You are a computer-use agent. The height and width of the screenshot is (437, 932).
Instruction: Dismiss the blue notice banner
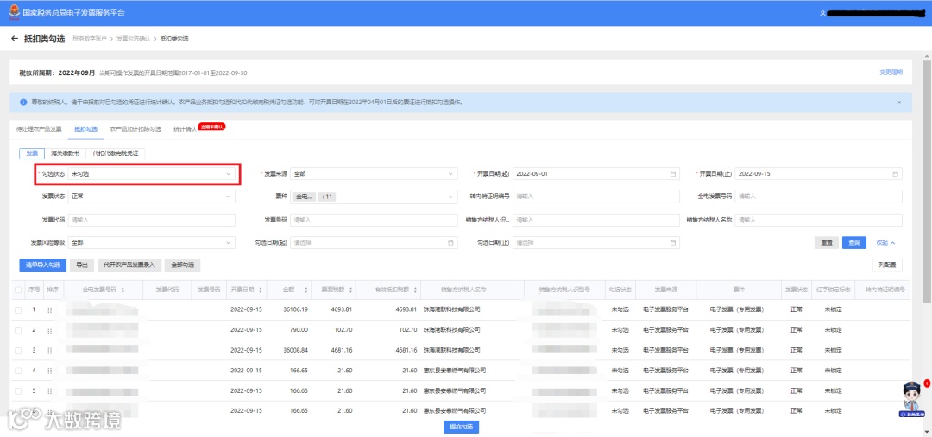(899, 102)
